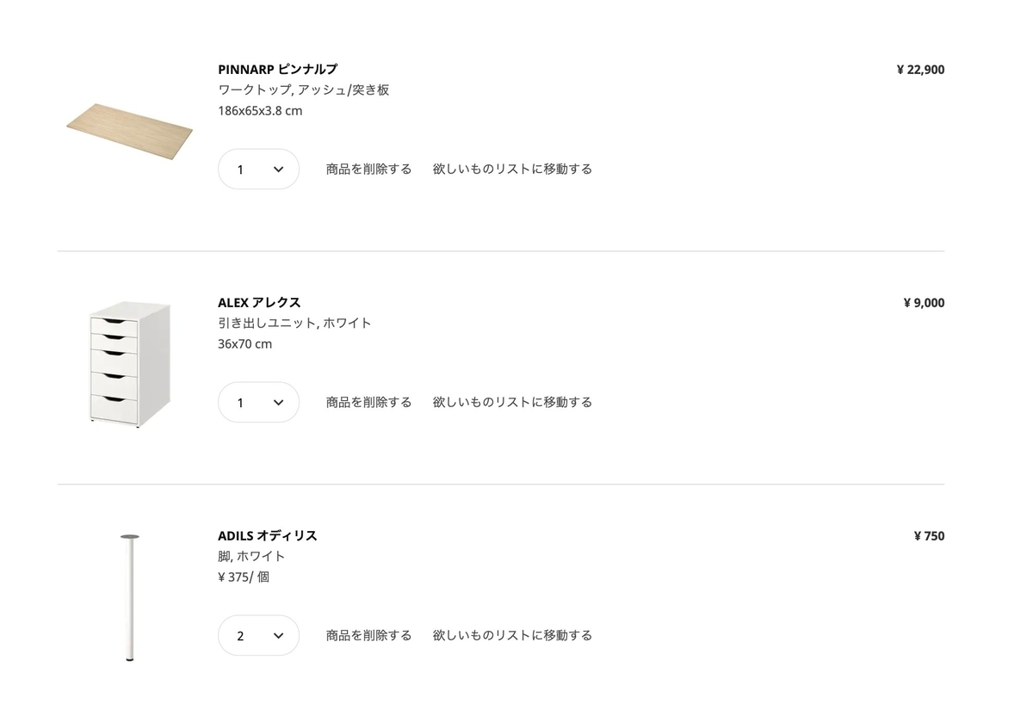Delete the ADILS legs from cart
Screen dimensions: 1033x716
pyautogui.click(x=368, y=635)
